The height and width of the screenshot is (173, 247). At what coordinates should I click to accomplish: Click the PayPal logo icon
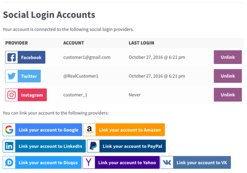point(93,146)
